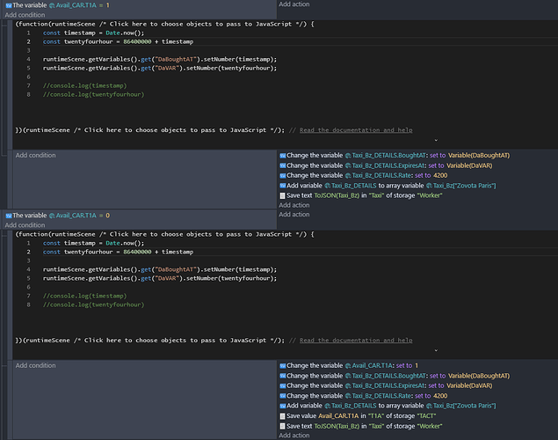Image resolution: width=558 pixels, height=440 pixels.
Task: Click the Add variable icon in the Avail_CAR.T1A = 0 event
Action: [x=283, y=406]
